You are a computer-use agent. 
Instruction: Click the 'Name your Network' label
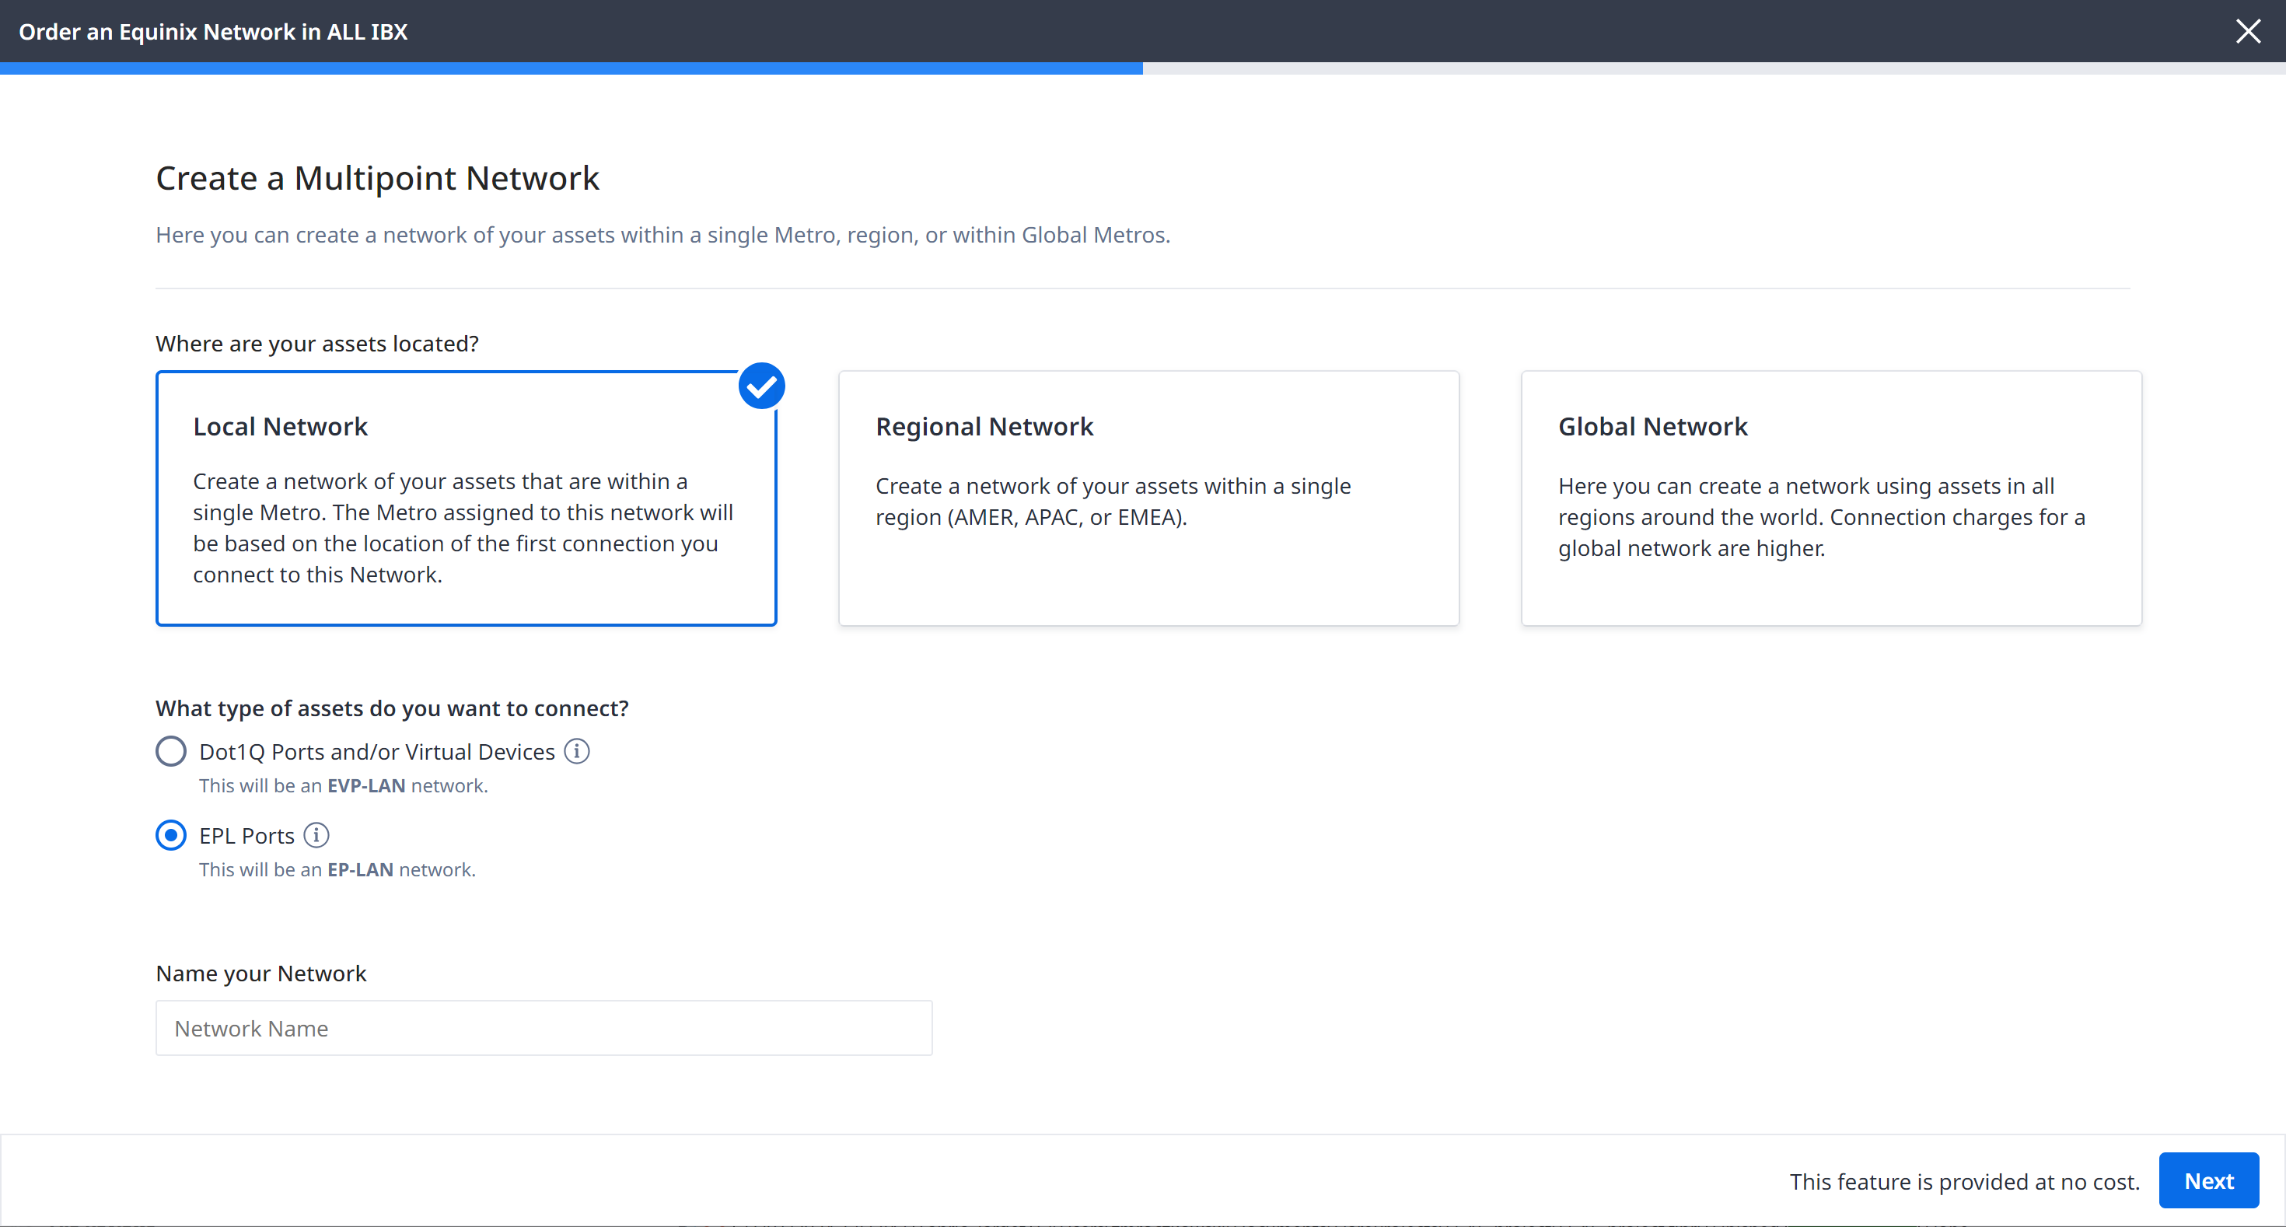[261, 974]
